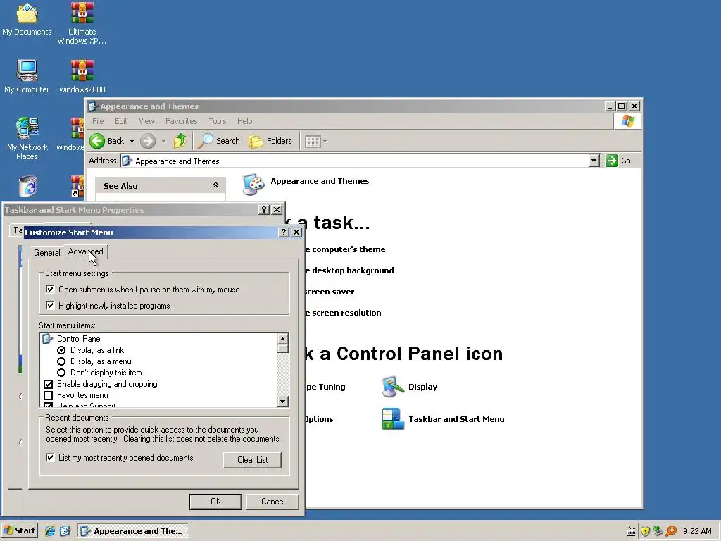Toggle the Folders pane button

pyautogui.click(x=270, y=141)
